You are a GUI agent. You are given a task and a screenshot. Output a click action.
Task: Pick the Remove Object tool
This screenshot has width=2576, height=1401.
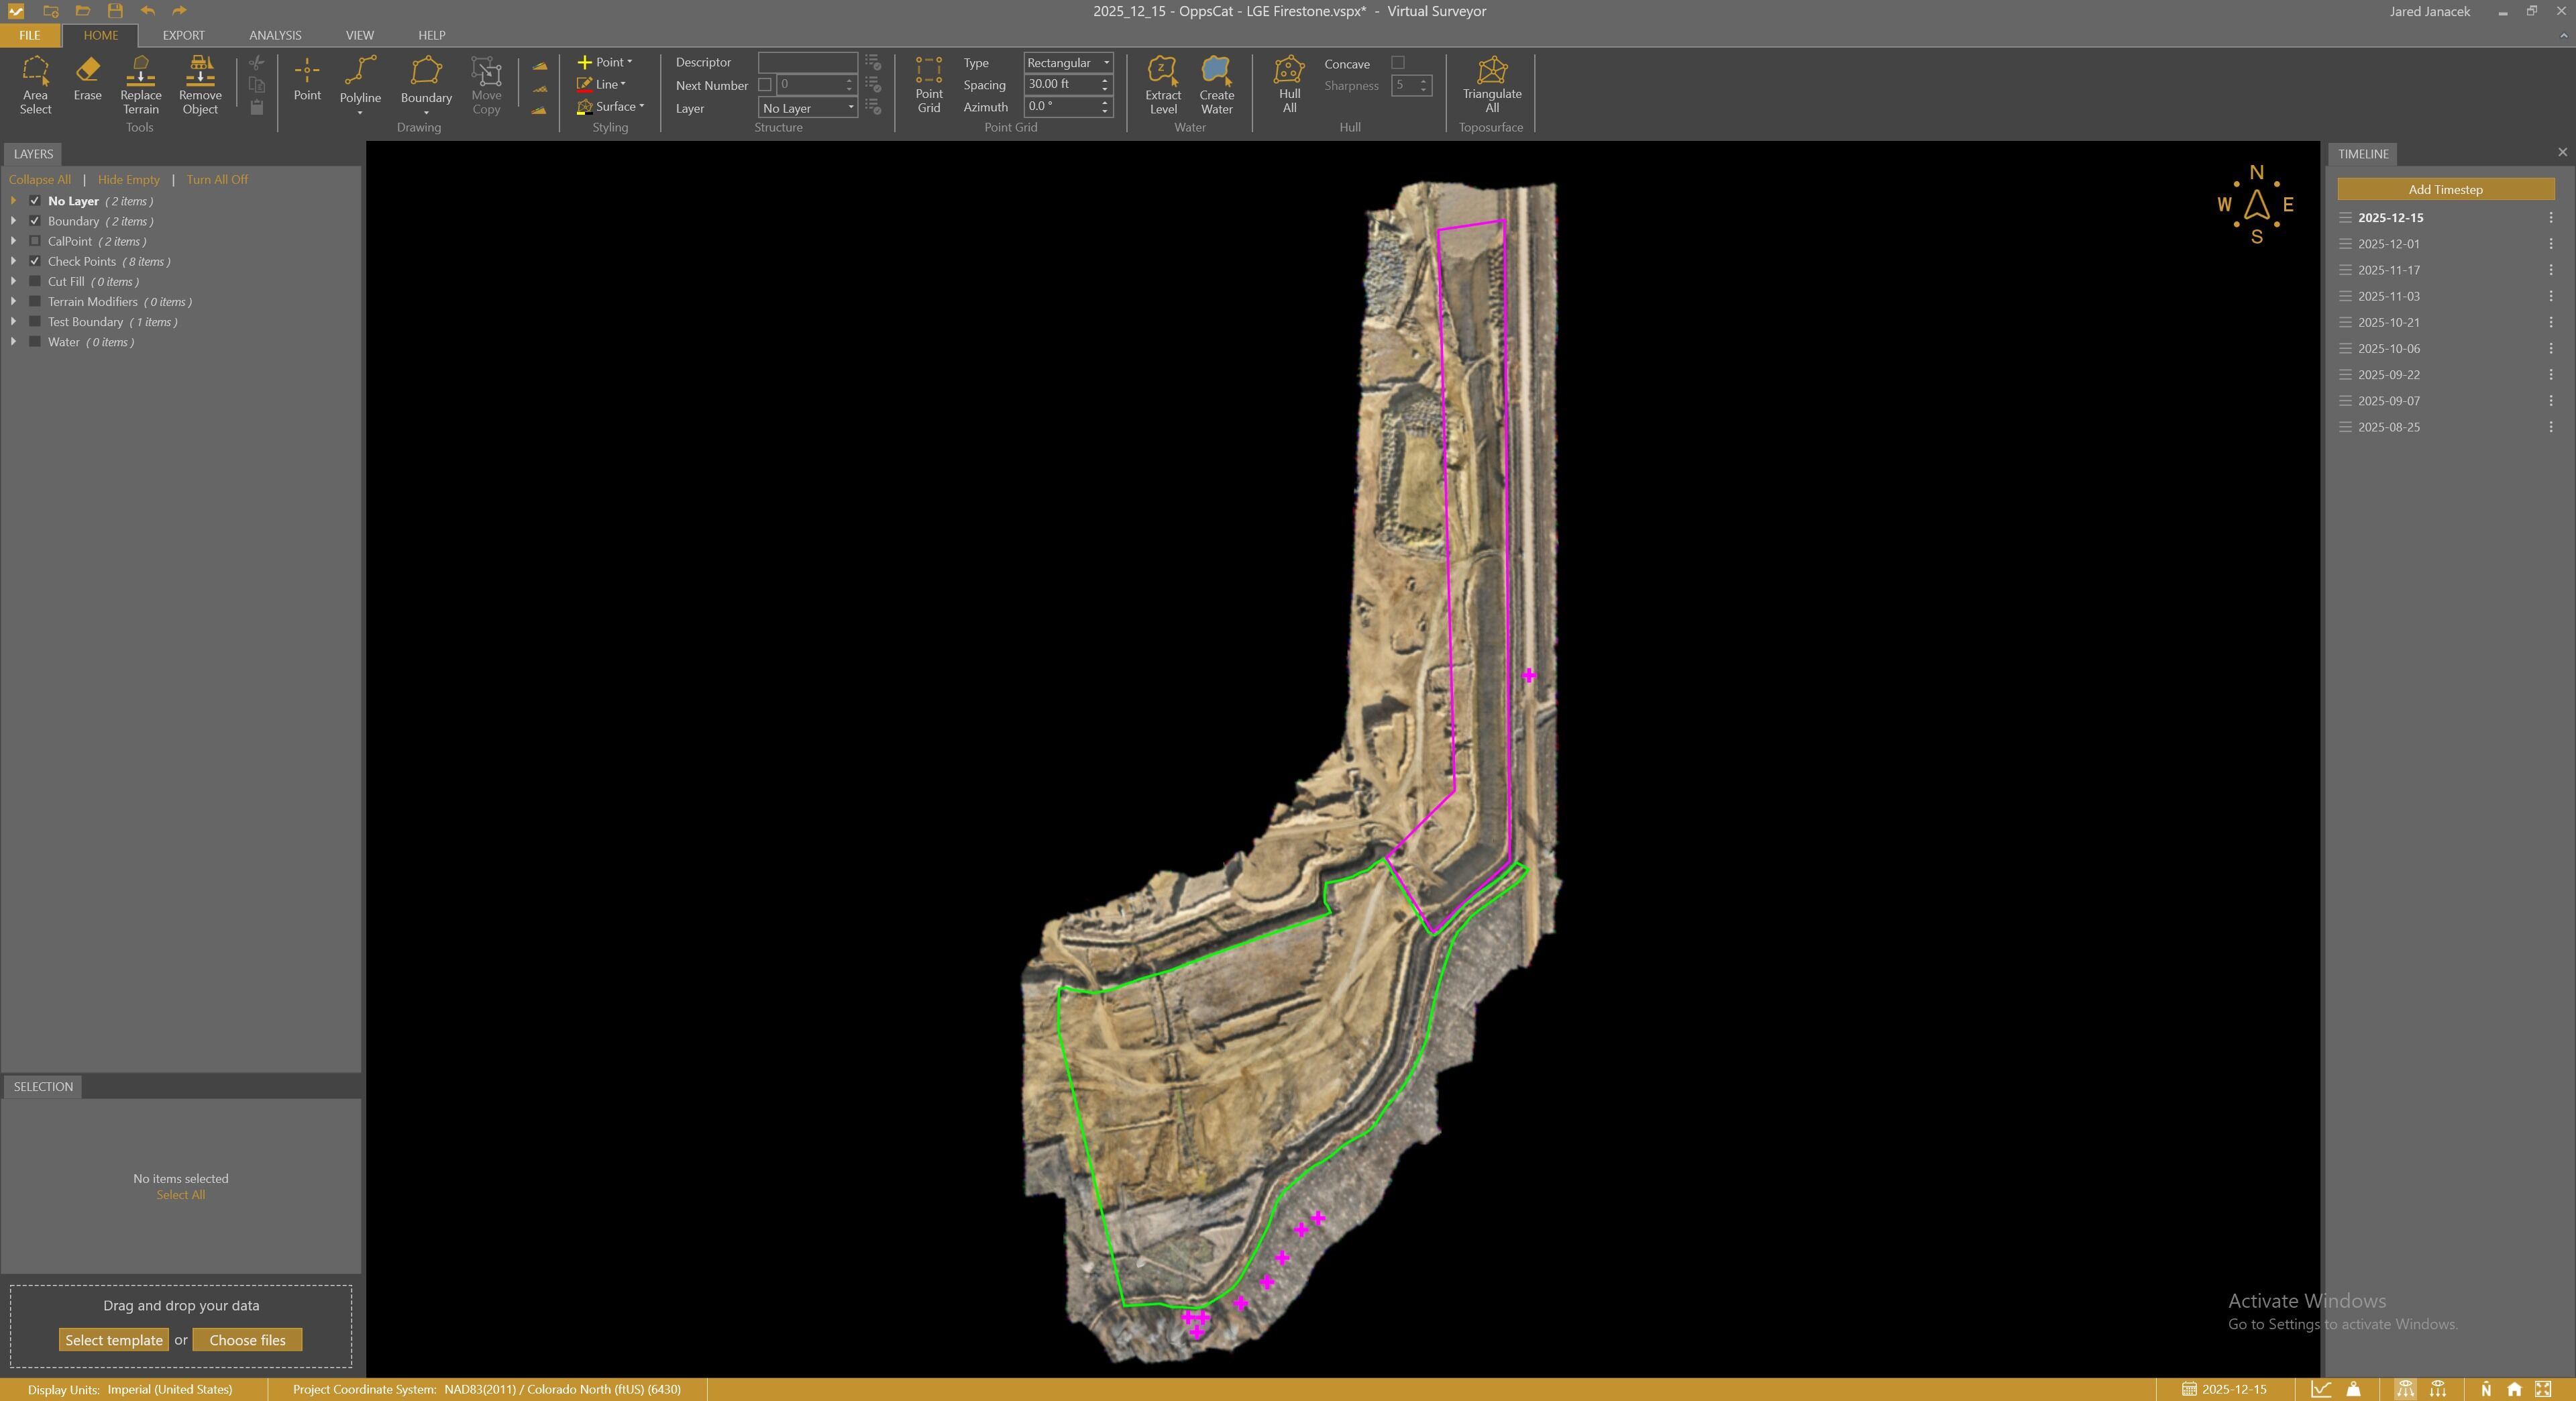(x=200, y=85)
